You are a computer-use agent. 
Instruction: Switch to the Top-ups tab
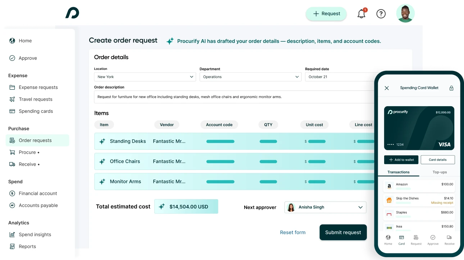point(440,172)
